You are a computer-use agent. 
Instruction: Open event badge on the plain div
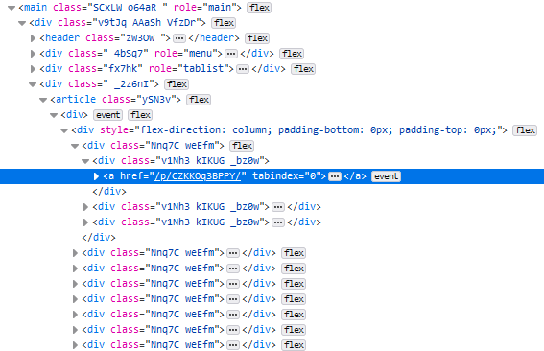tap(107, 115)
